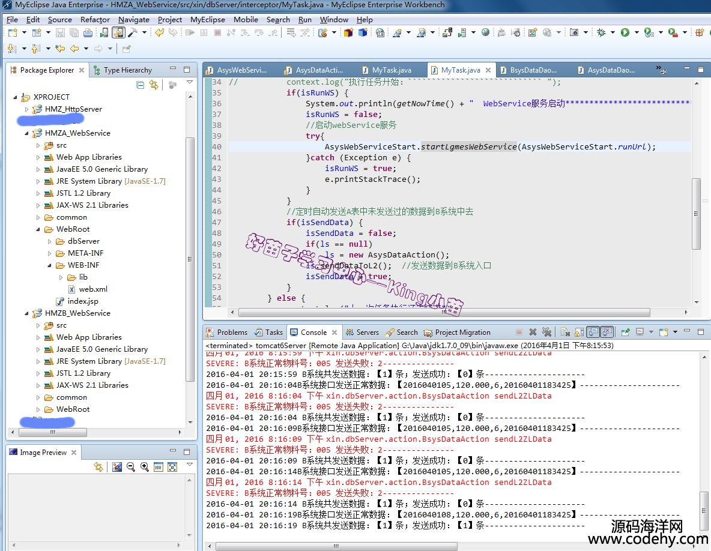Click the capture screenshot camera icon
Image resolution: width=711 pixels, height=551 pixels.
click(574, 32)
